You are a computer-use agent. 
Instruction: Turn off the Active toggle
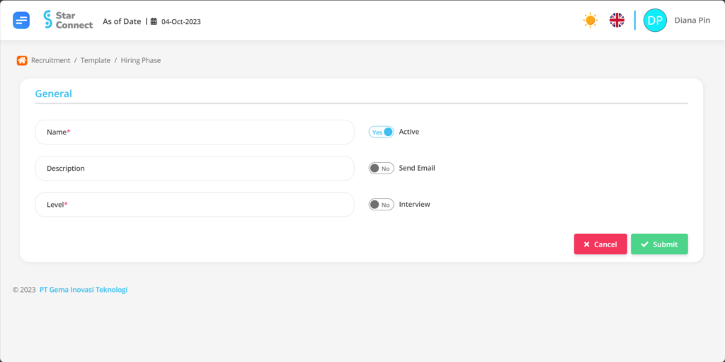click(x=381, y=132)
